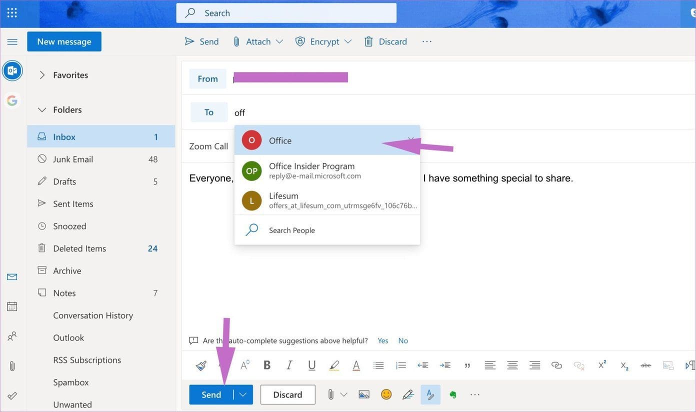Pick the font color
The image size is (696, 412).
pyautogui.click(x=356, y=365)
